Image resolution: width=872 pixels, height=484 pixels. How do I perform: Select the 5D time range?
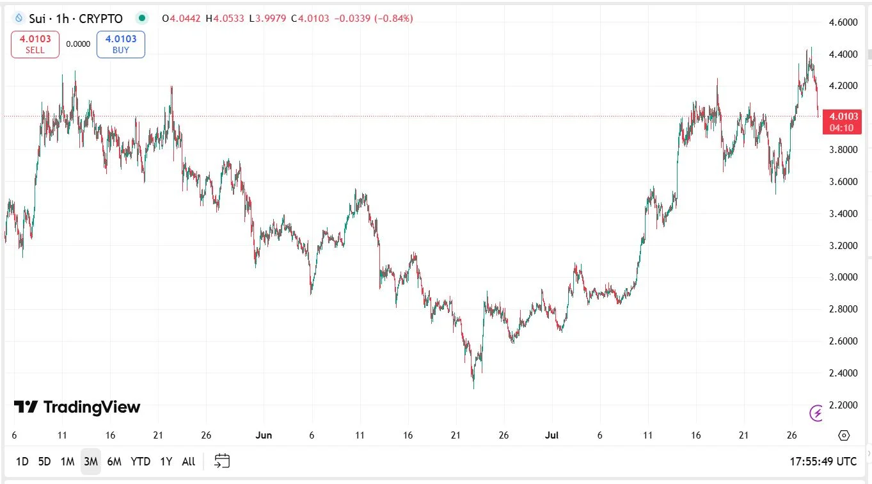coord(44,461)
